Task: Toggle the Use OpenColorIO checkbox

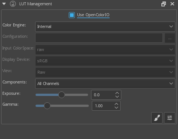Action: (x=72, y=15)
